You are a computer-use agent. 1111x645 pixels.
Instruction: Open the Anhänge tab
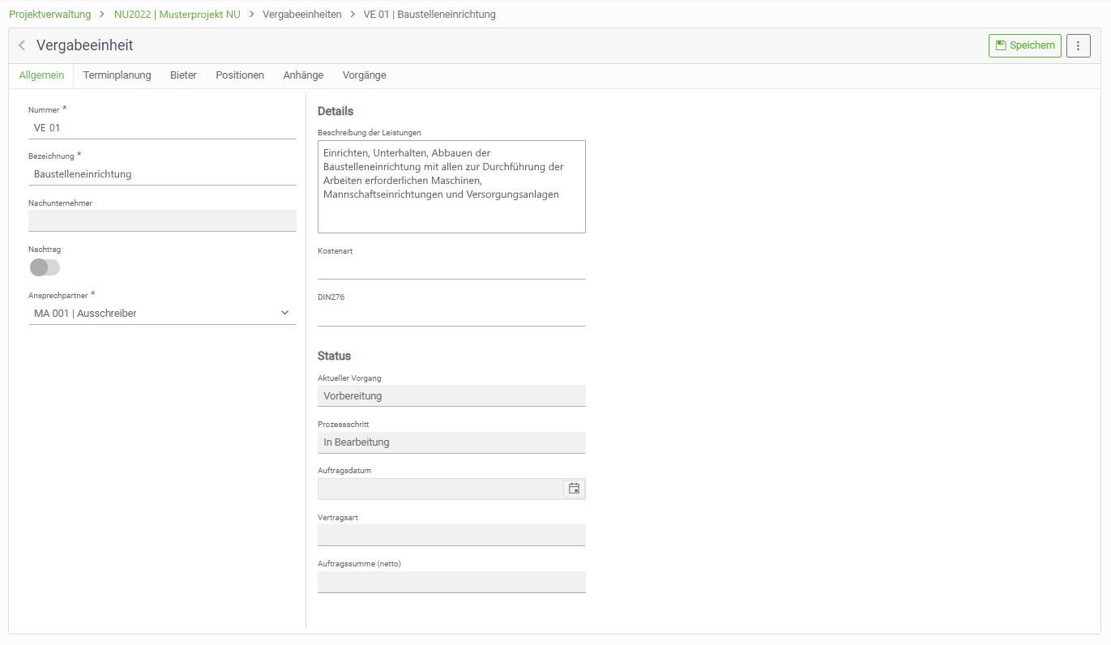pos(303,75)
